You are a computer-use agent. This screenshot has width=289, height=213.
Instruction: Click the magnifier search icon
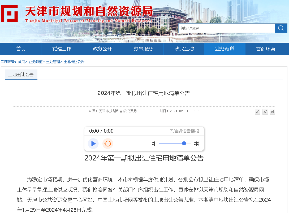281,28
